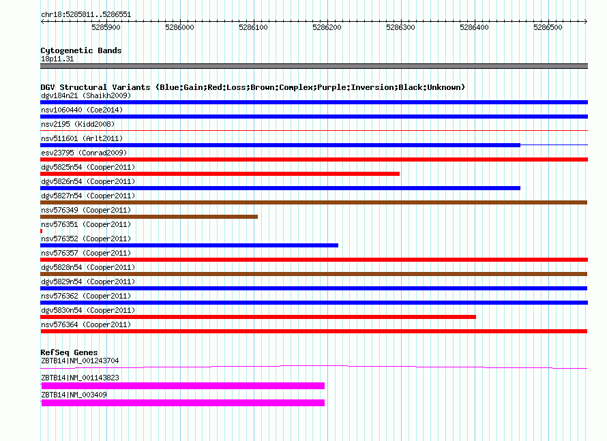Click the tiny red mark under nsv576351
This screenshot has height=441, width=607.
(42, 231)
